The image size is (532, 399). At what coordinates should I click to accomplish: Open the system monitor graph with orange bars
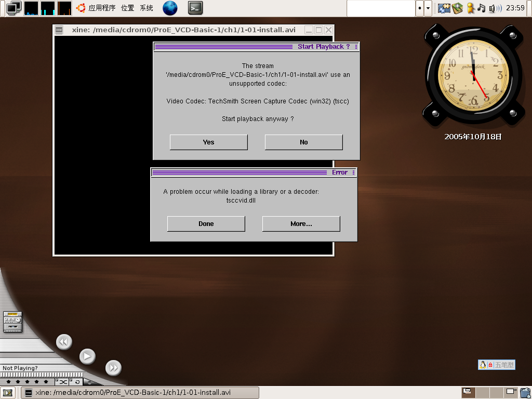pos(64,8)
